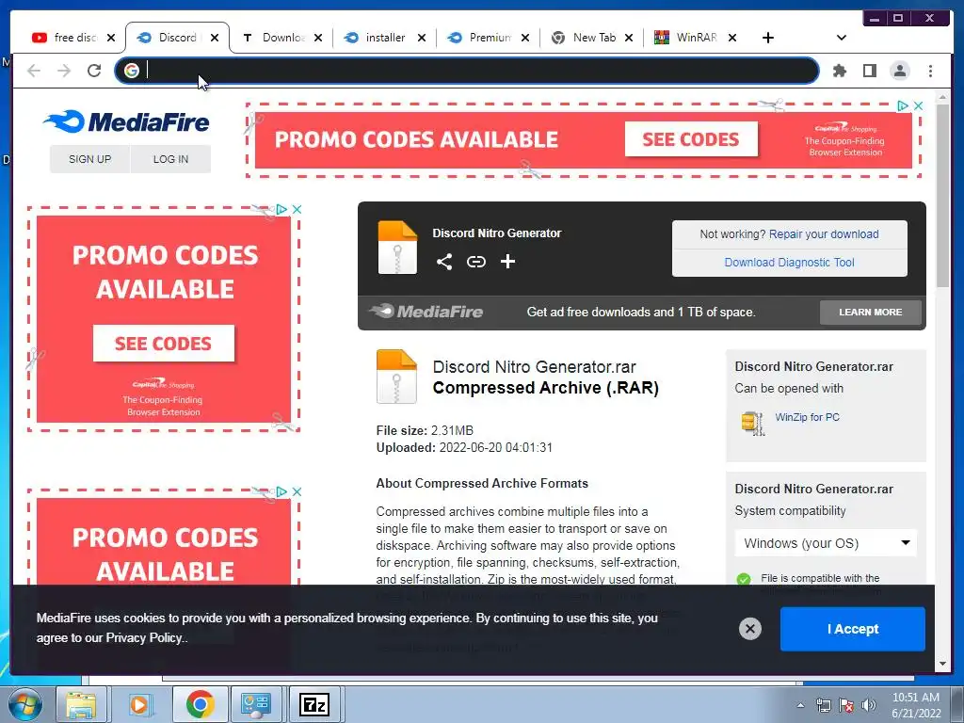Click the page vertical scrollbar thumb
Image resolution: width=964 pixels, height=723 pixels.
coord(942,195)
